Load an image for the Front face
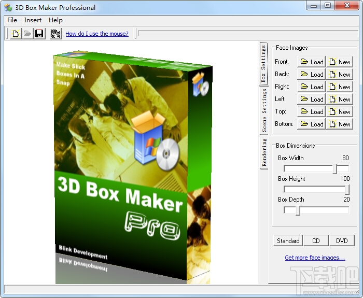Image resolution: width=363 pixels, height=298 pixels. (311, 62)
